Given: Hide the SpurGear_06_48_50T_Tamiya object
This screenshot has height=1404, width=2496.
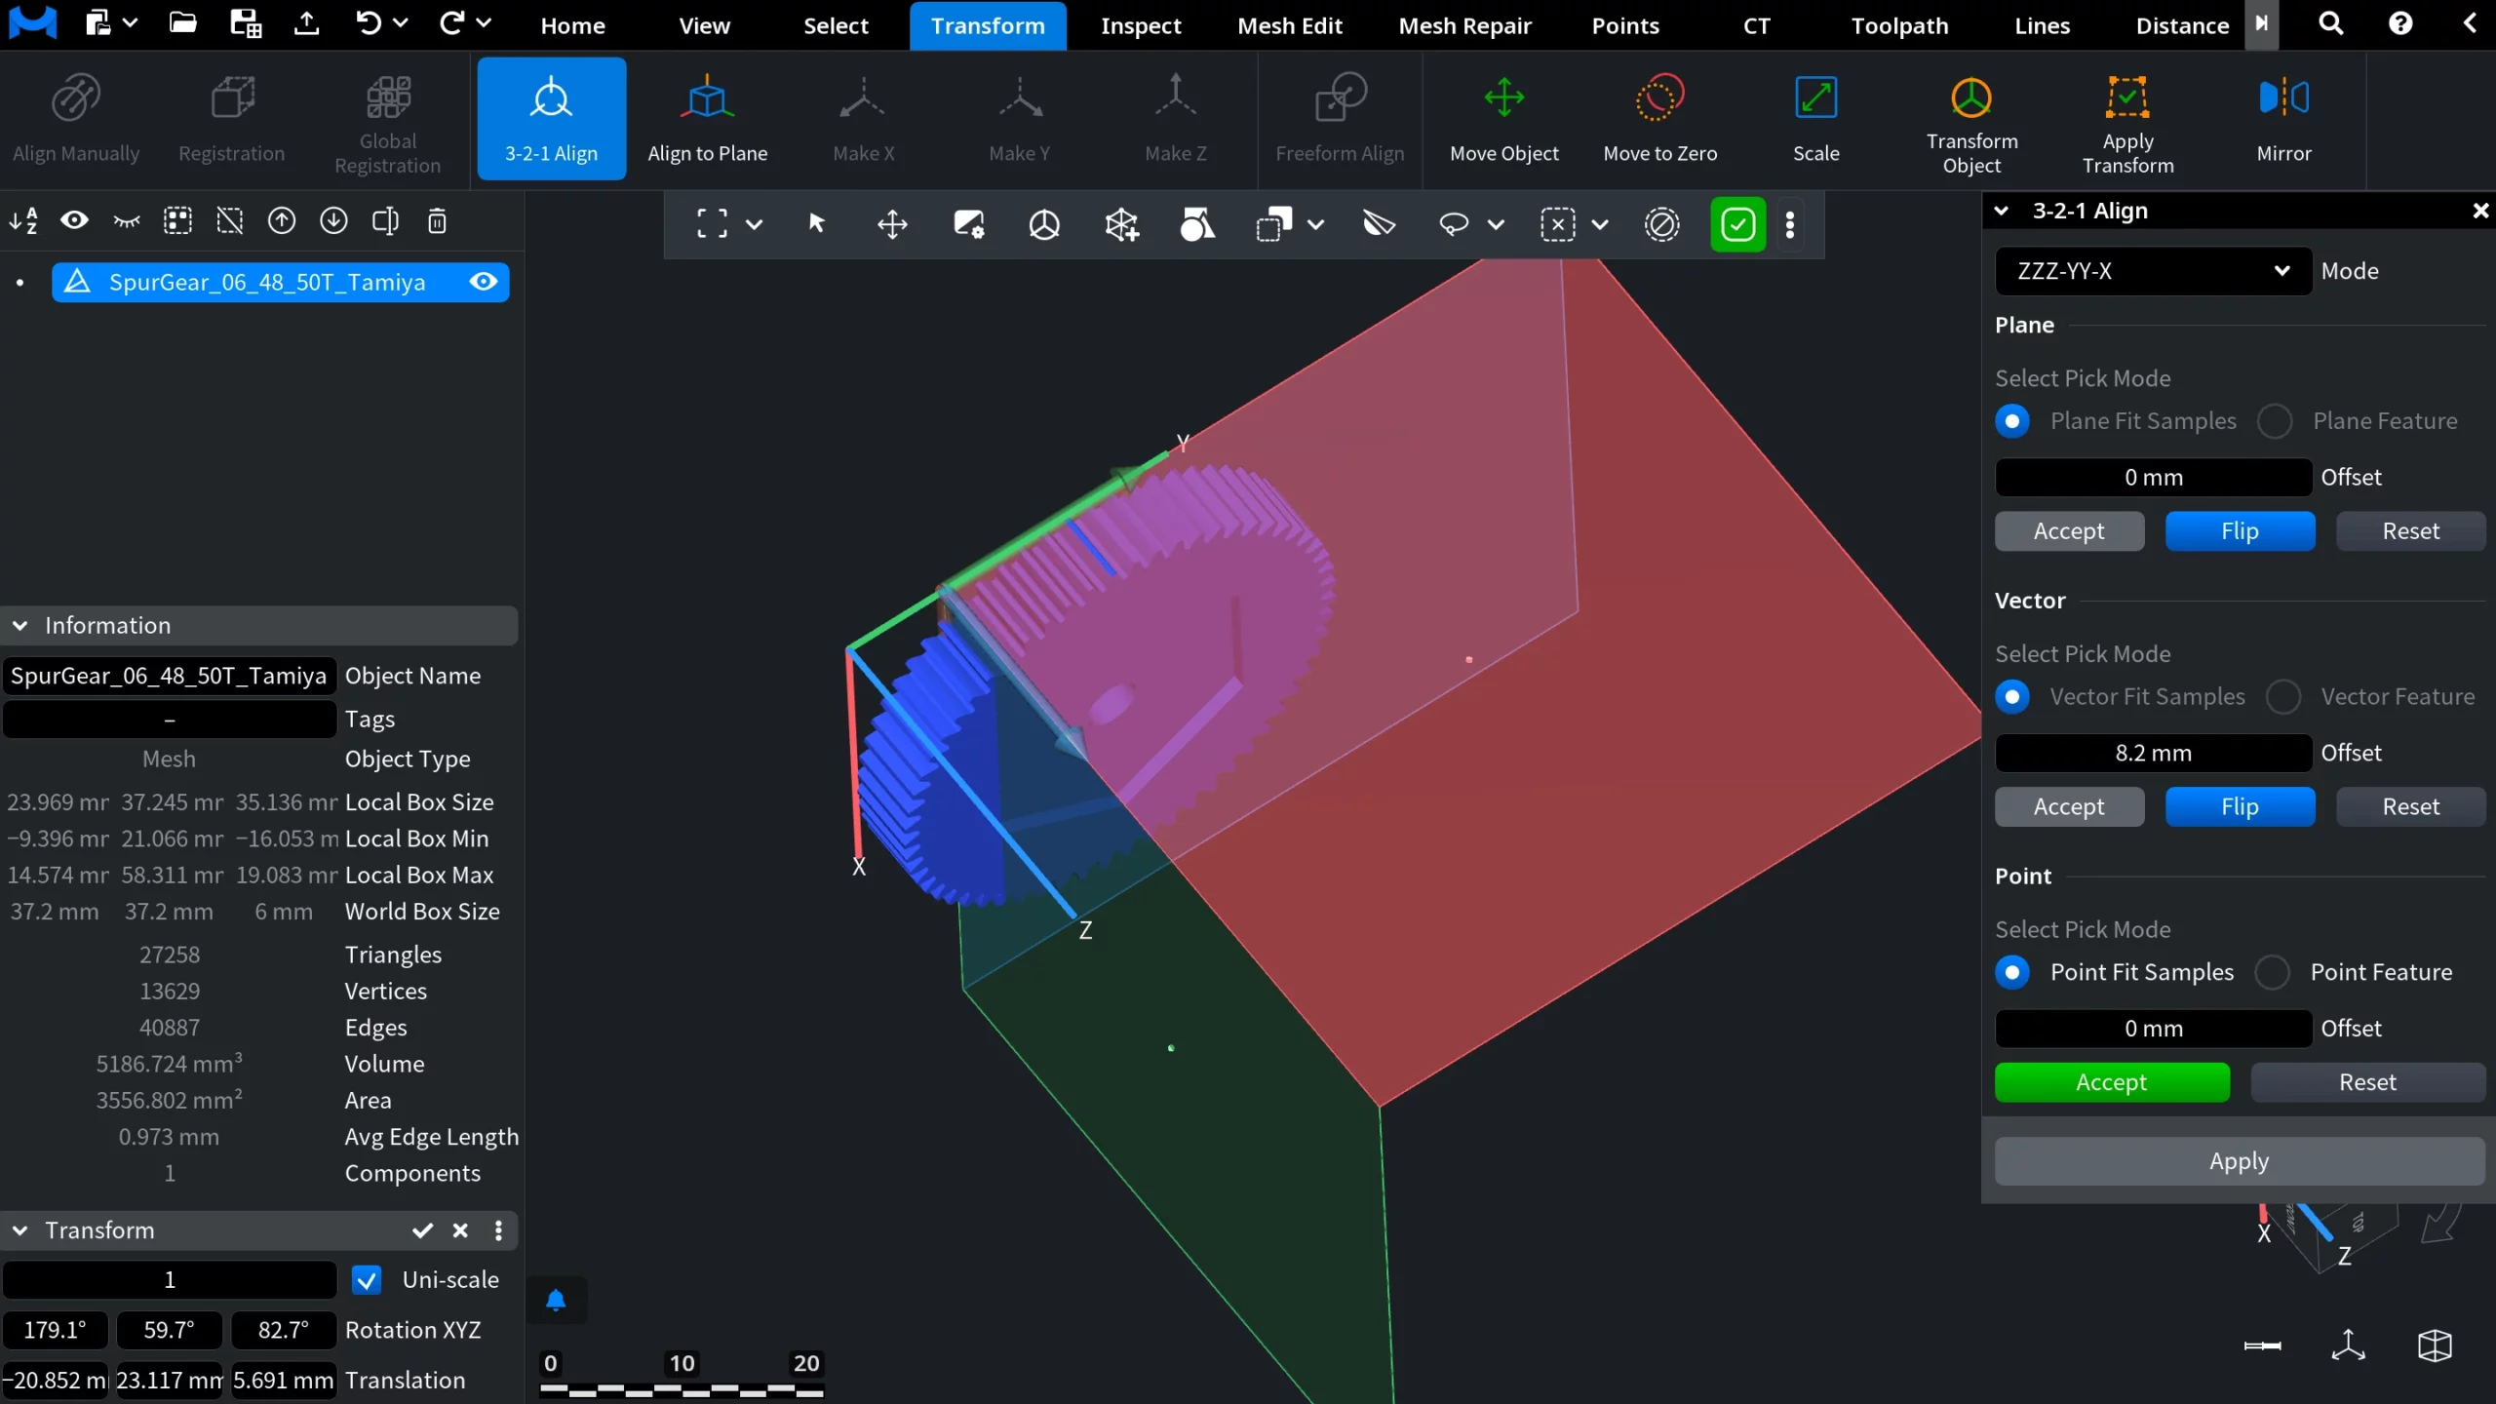Looking at the screenshot, I should [x=484, y=282].
